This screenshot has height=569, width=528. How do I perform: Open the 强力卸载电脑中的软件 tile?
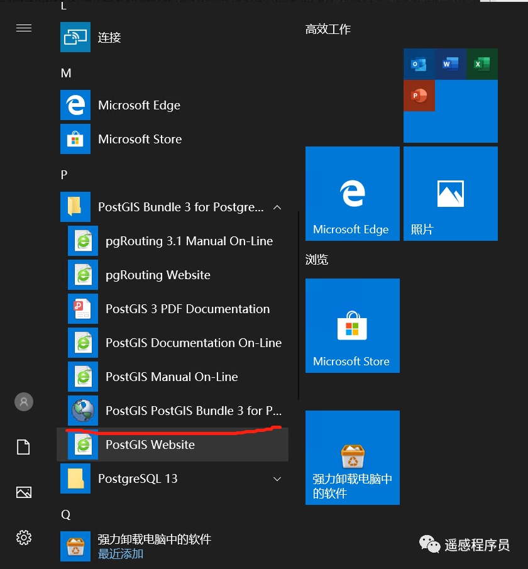(353, 458)
